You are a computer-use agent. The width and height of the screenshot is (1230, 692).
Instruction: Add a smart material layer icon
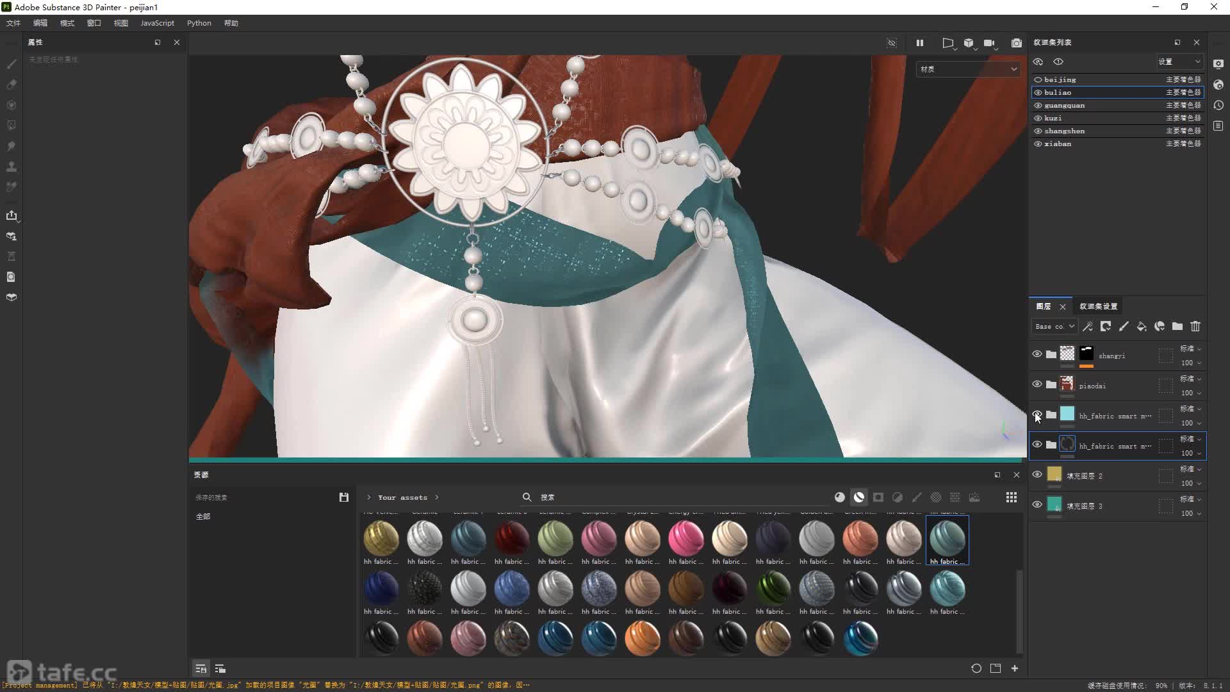1160,327
